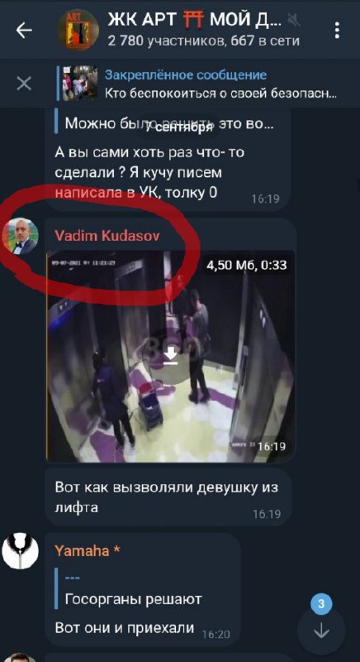Select the message Вот как вызволяли девушку
Image resolution: width=360 pixels, height=662 pixels.
click(168, 496)
